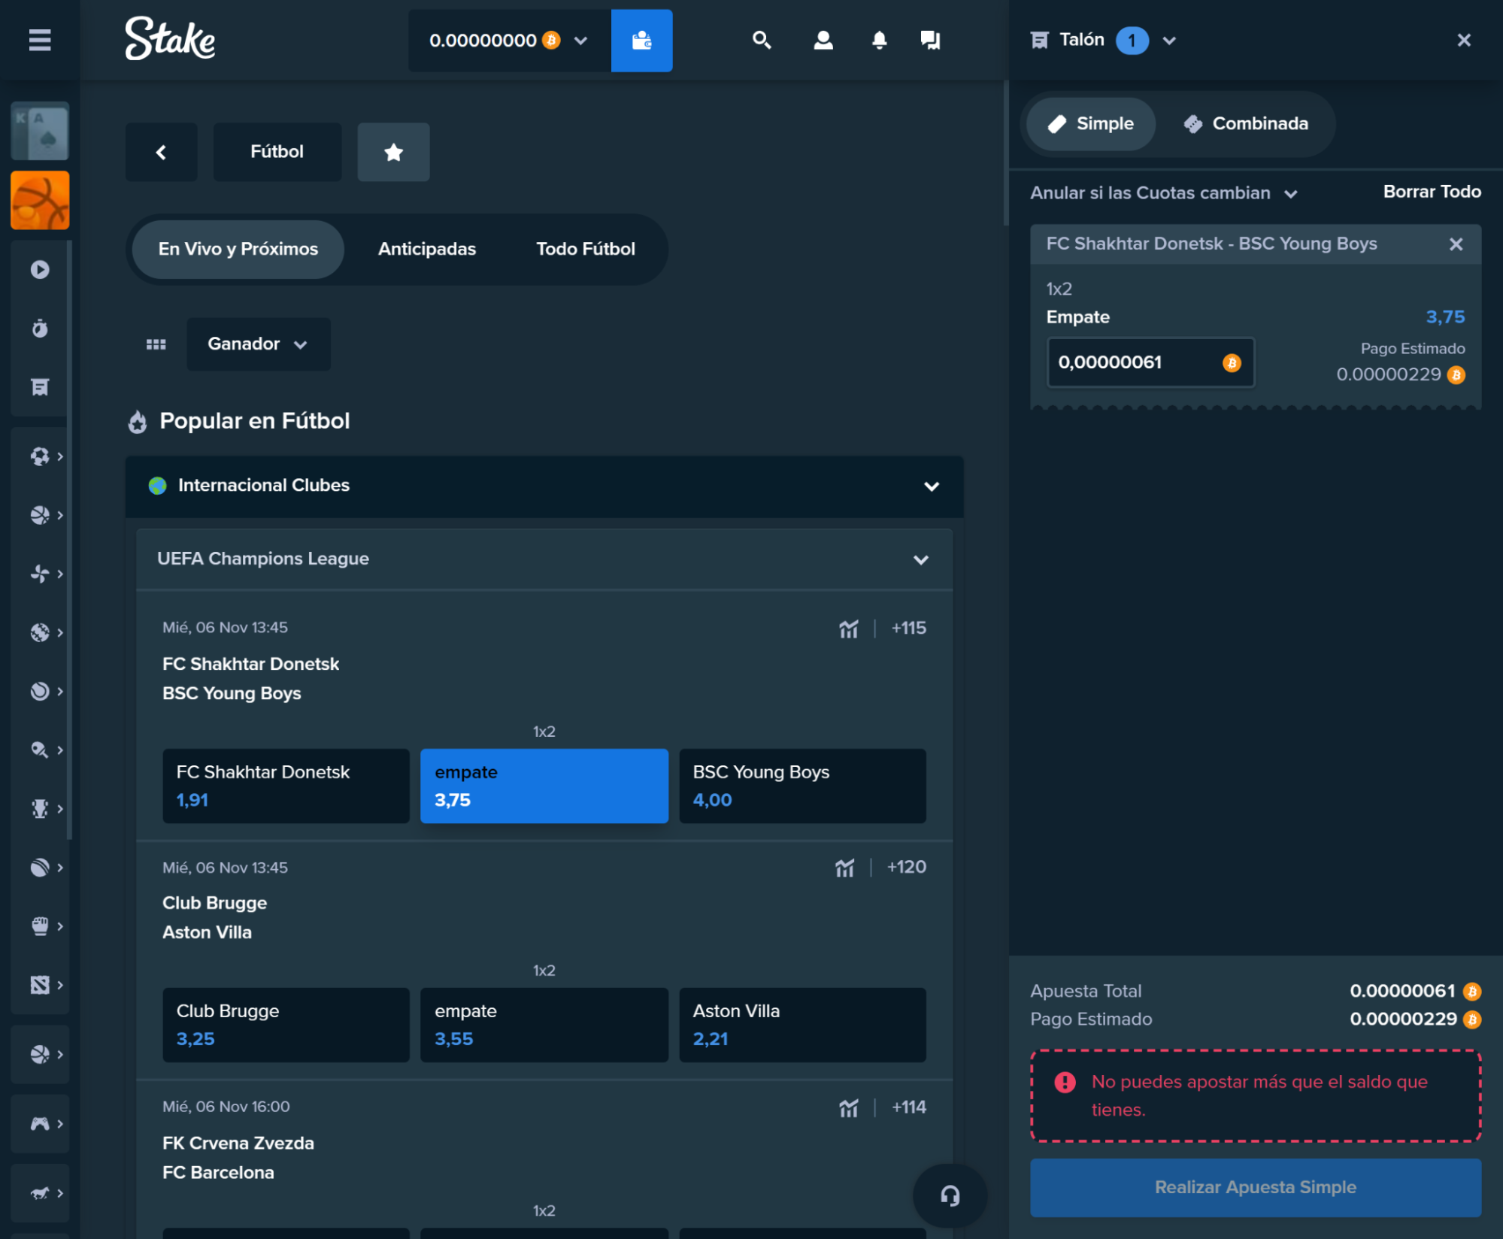Select the horse racing icon in sidebar
1503x1239 pixels.
(40, 1193)
